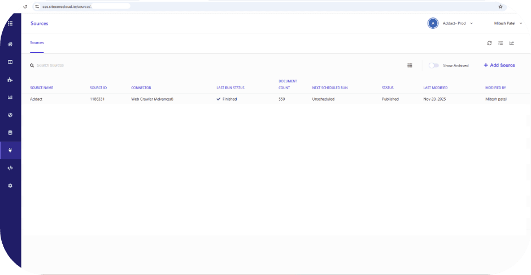The height and width of the screenshot is (275, 531).
Task: Open the settings gear in sidebar
Action: (10, 186)
